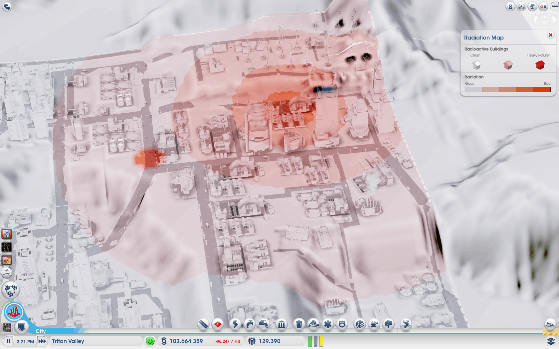Open the Zones menu
This screenshot has height=349, width=559.
coord(218,324)
